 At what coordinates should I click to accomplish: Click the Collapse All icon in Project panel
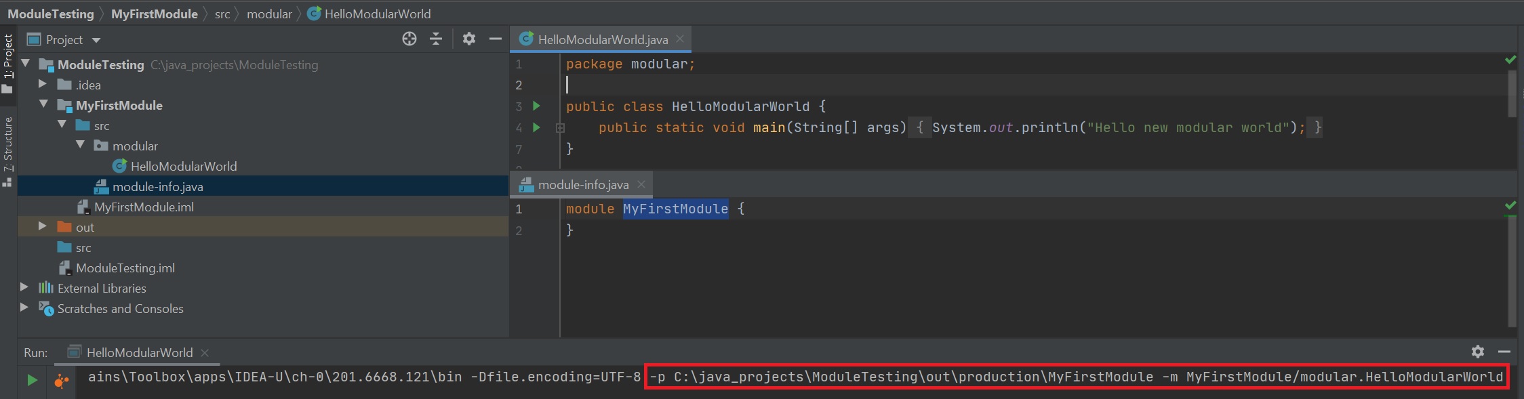[436, 39]
